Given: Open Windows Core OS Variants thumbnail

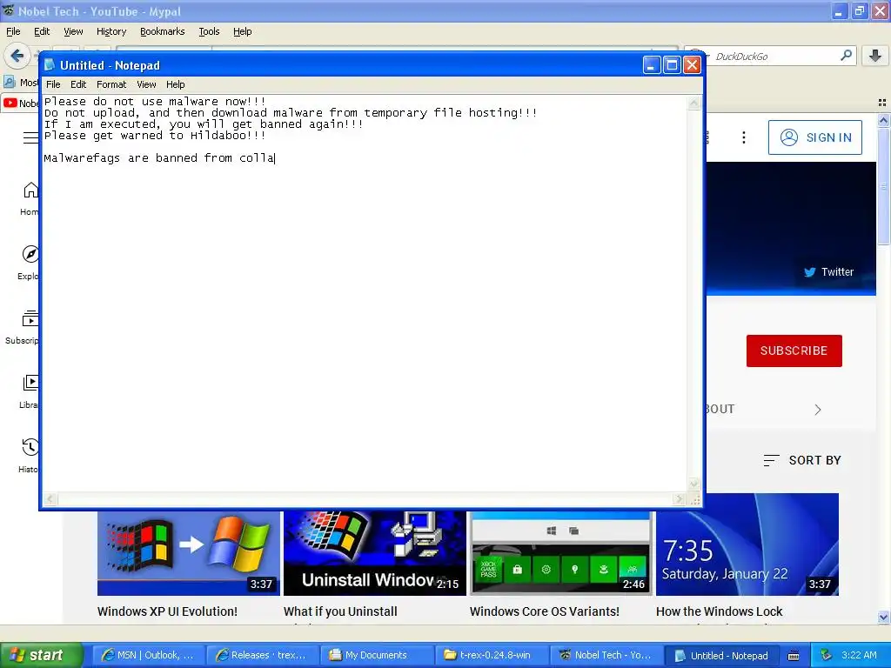Looking at the screenshot, I should (x=561, y=552).
